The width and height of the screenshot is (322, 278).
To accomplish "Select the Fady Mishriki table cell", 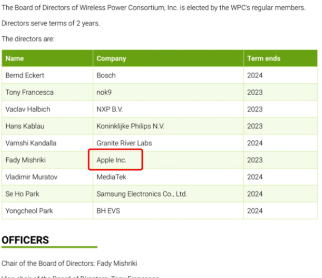I will (47, 160).
